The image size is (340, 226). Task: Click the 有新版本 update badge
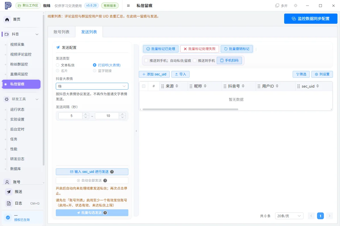110,6
